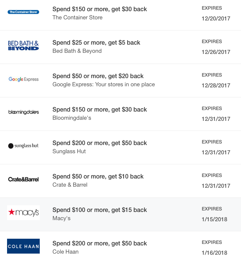
Task: Click the Crate & Barrel logo
Action: (23, 179)
